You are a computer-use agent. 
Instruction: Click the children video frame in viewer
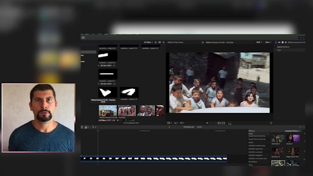220,83
